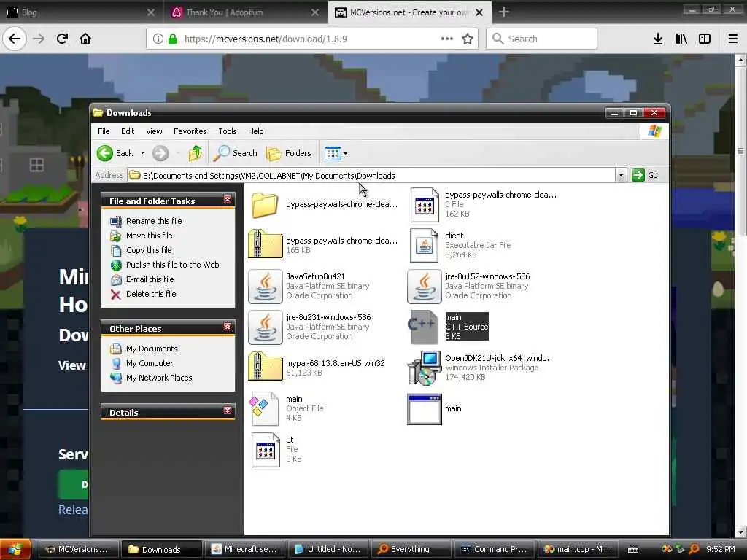Switch to Thank You Adoptium tab

[245, 12]
